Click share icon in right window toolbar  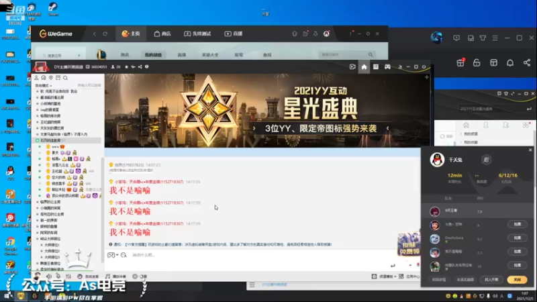(x=527, y=62)
